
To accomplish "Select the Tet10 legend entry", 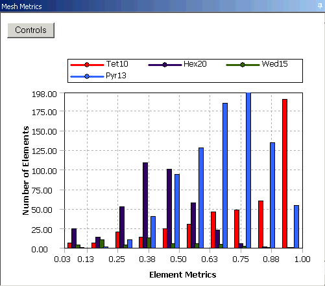I will 99,64.
